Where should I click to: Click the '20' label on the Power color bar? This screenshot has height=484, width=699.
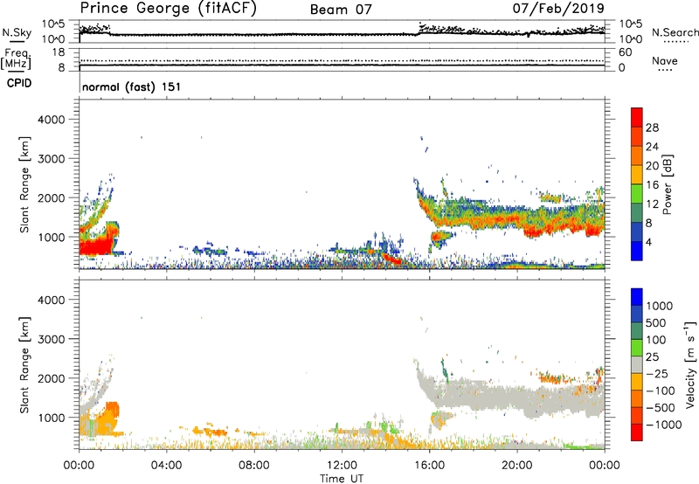tap(652, 166)
